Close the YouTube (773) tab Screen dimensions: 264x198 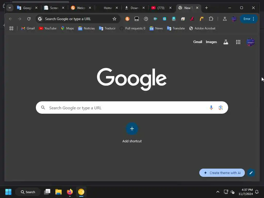tap(170, 8)
